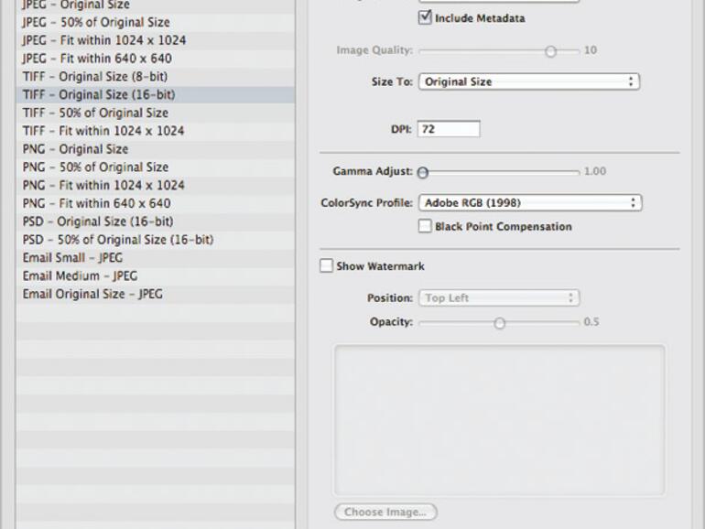Click the watermark Opacity slider handle
Viewport: 705px width, 529px height.
500,323
